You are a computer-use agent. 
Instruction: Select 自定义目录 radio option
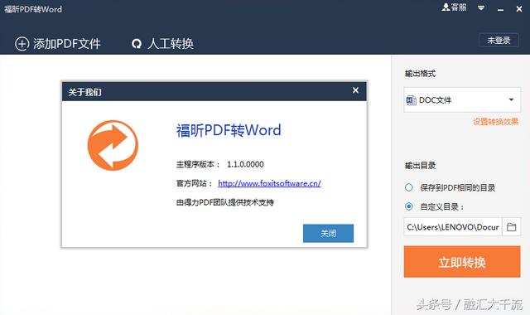coord(409,206)
